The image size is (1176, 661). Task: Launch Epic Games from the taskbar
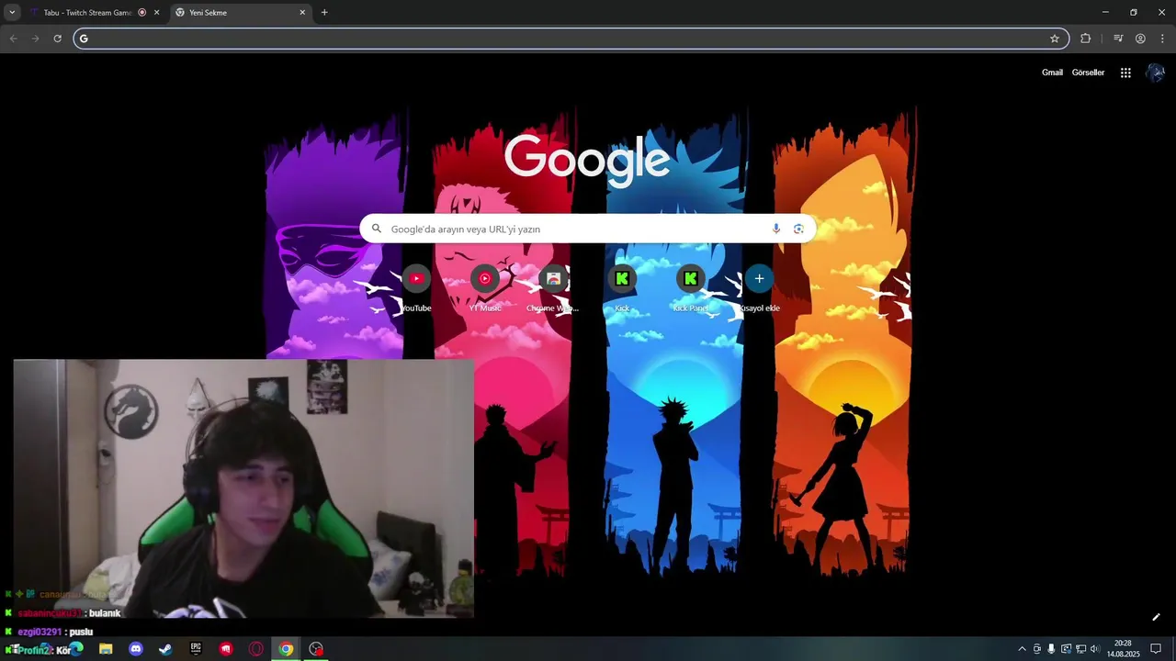(196, 649)
